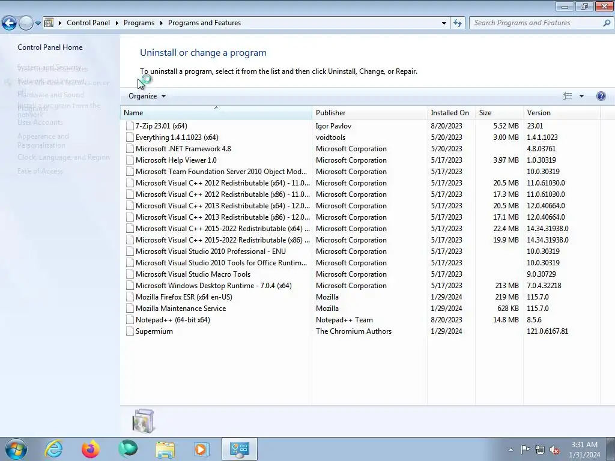Open the Windows Start button
615x461 pixels.
tap(16, 449)
